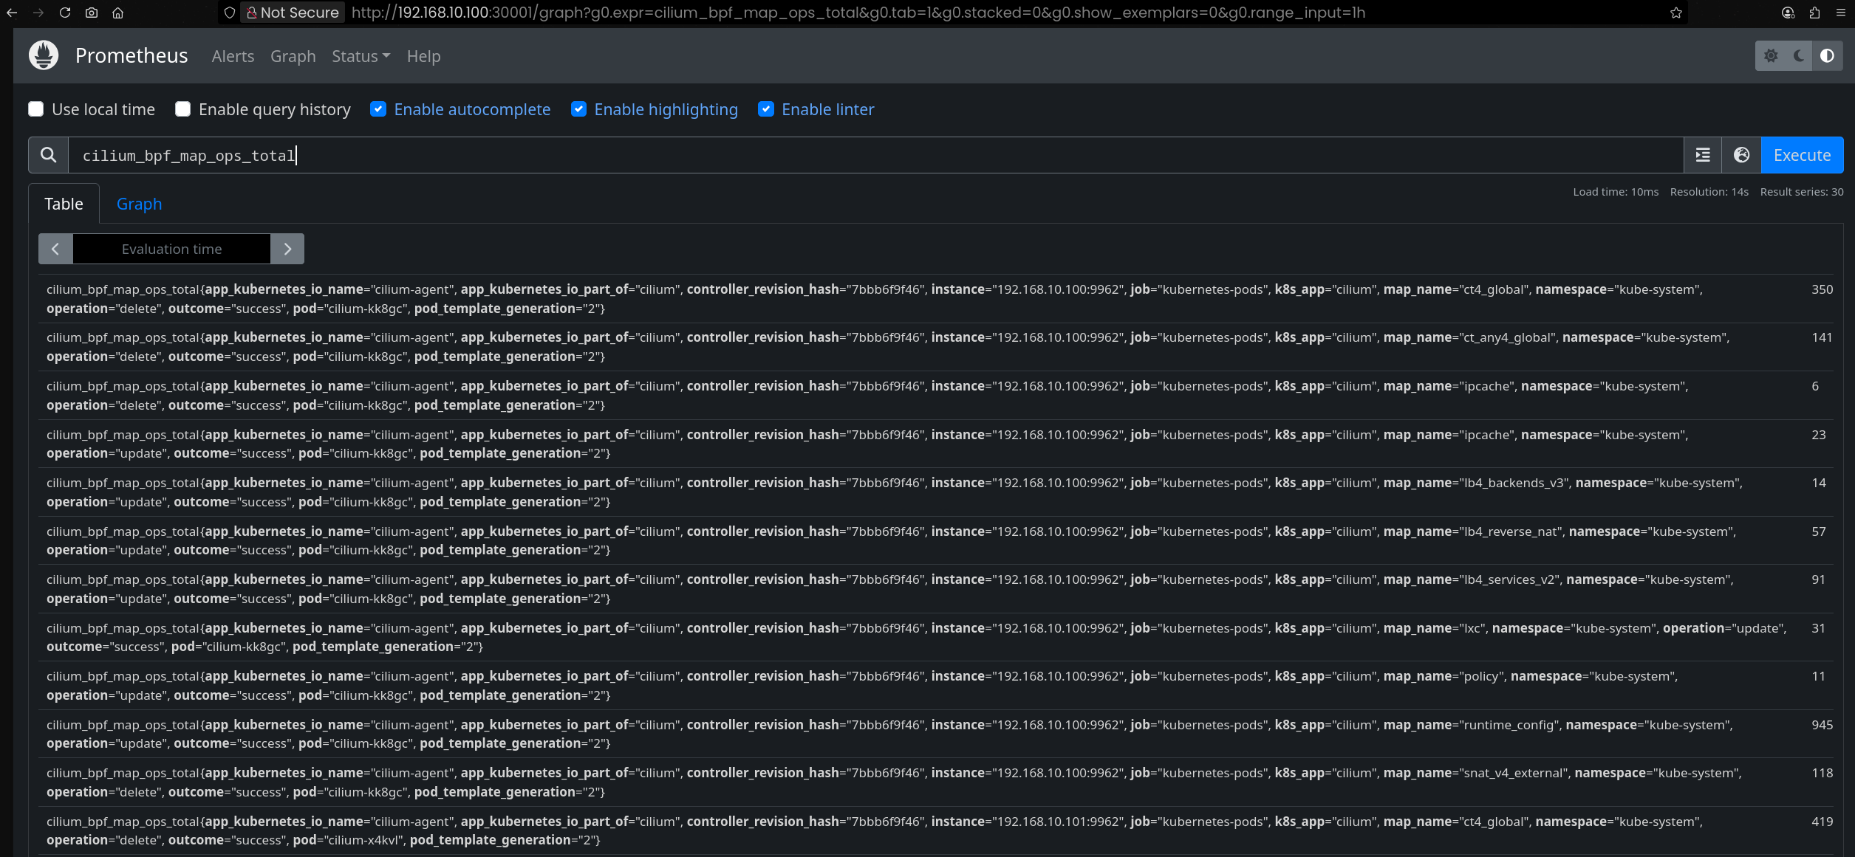Click the runtime_config series row
The height and width of the screenshot is (857, 1855).
click(x=936, y=734)
